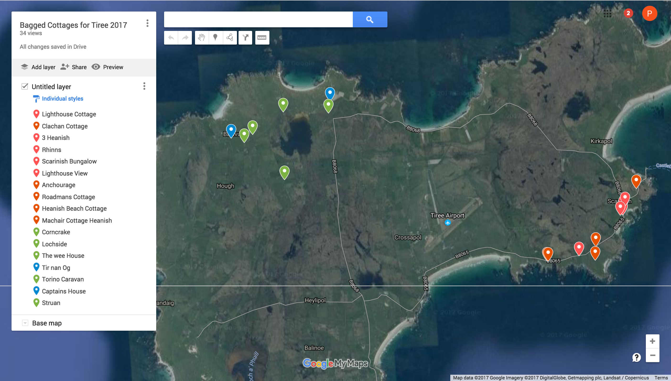The image size is (671, 381).
Task: Click the Share button
Action: click(x=73, y=67)
